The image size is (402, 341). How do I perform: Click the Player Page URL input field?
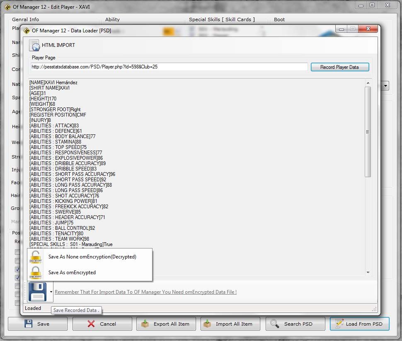pyautogui.click(x=169, y=67)
